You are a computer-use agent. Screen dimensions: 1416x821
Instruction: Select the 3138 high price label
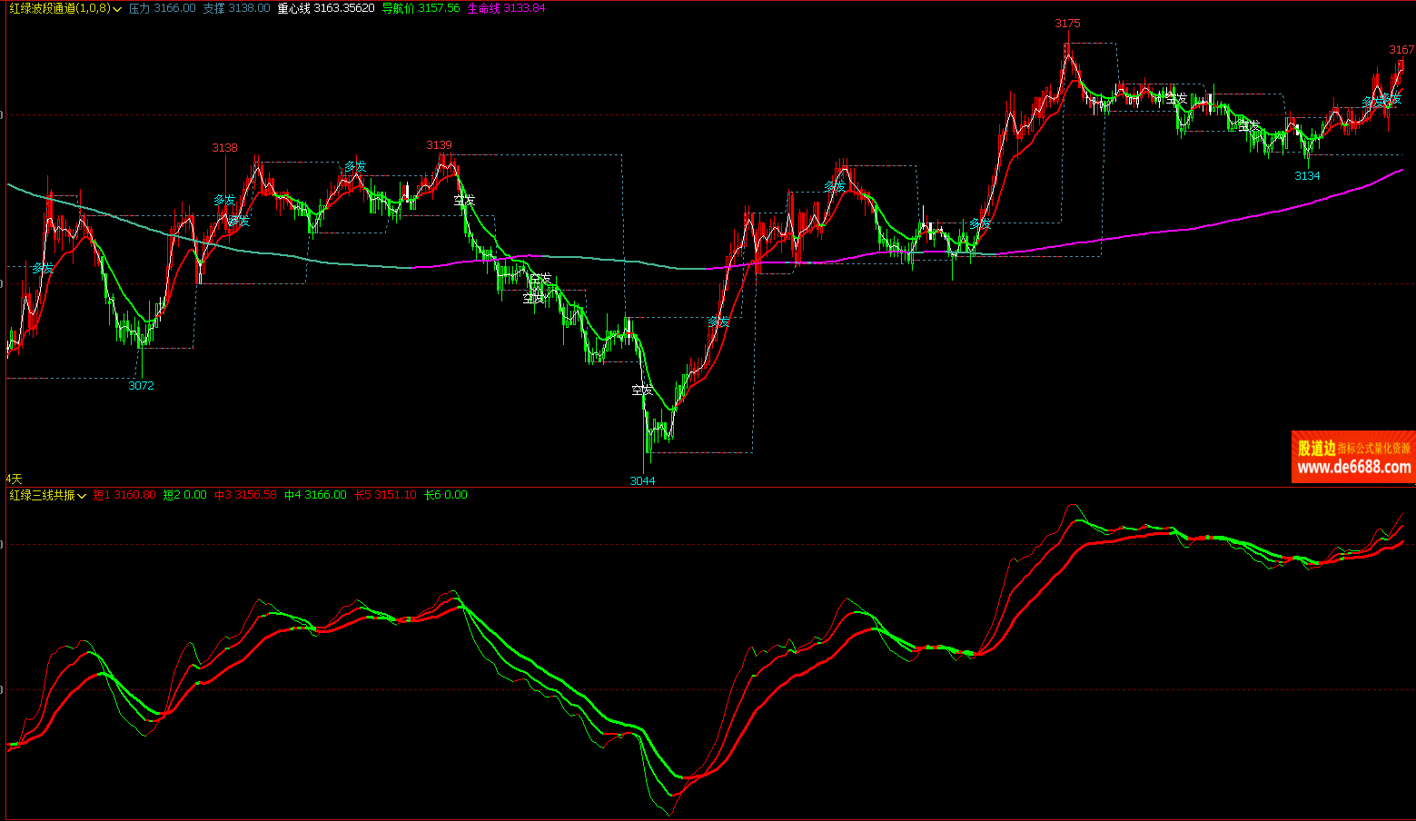(x=224, y=148)
